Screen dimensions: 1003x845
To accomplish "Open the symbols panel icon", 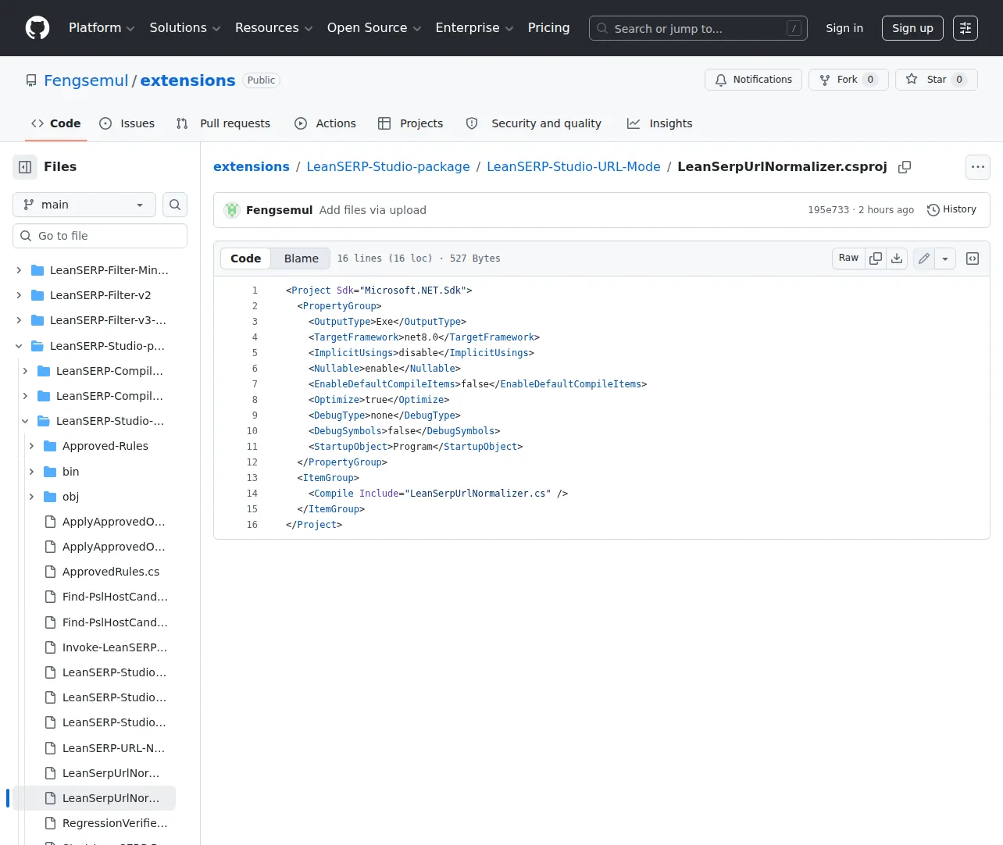I will pos(973,258).
